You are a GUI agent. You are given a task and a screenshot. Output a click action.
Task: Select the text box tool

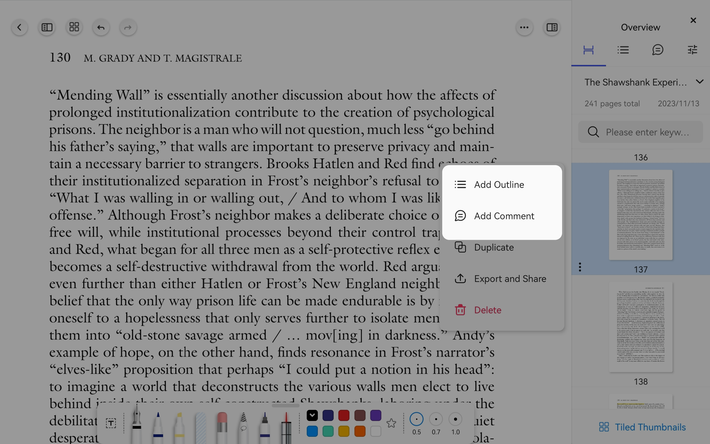coord(111,423)
